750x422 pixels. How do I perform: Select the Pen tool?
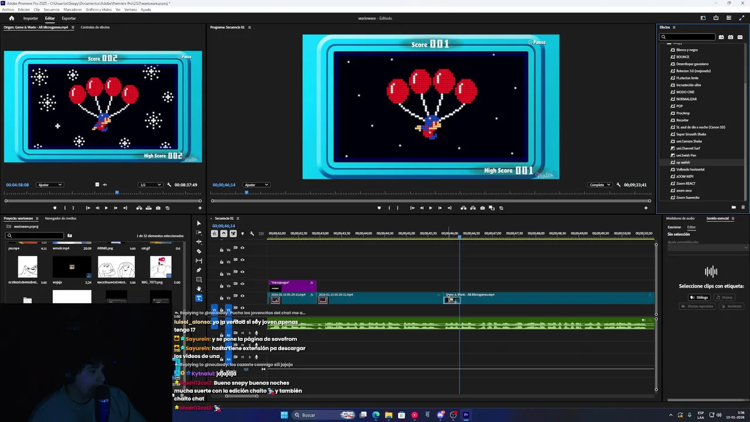tap(199, 270)
